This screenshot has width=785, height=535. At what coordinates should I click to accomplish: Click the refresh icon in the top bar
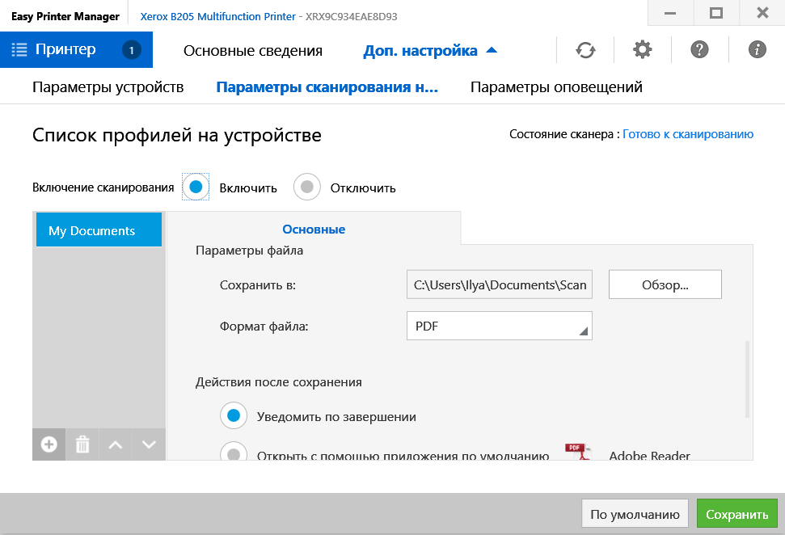(x=585, y=50)
